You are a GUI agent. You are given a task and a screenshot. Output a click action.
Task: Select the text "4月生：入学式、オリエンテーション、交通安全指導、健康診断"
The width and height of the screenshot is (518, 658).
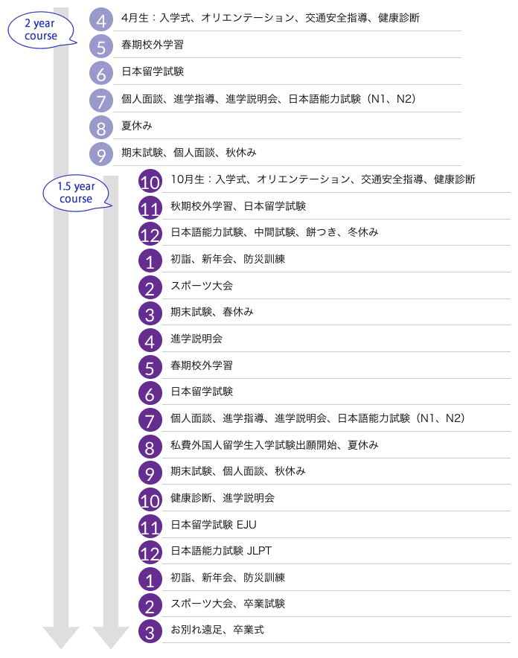[x=270, y=18]
